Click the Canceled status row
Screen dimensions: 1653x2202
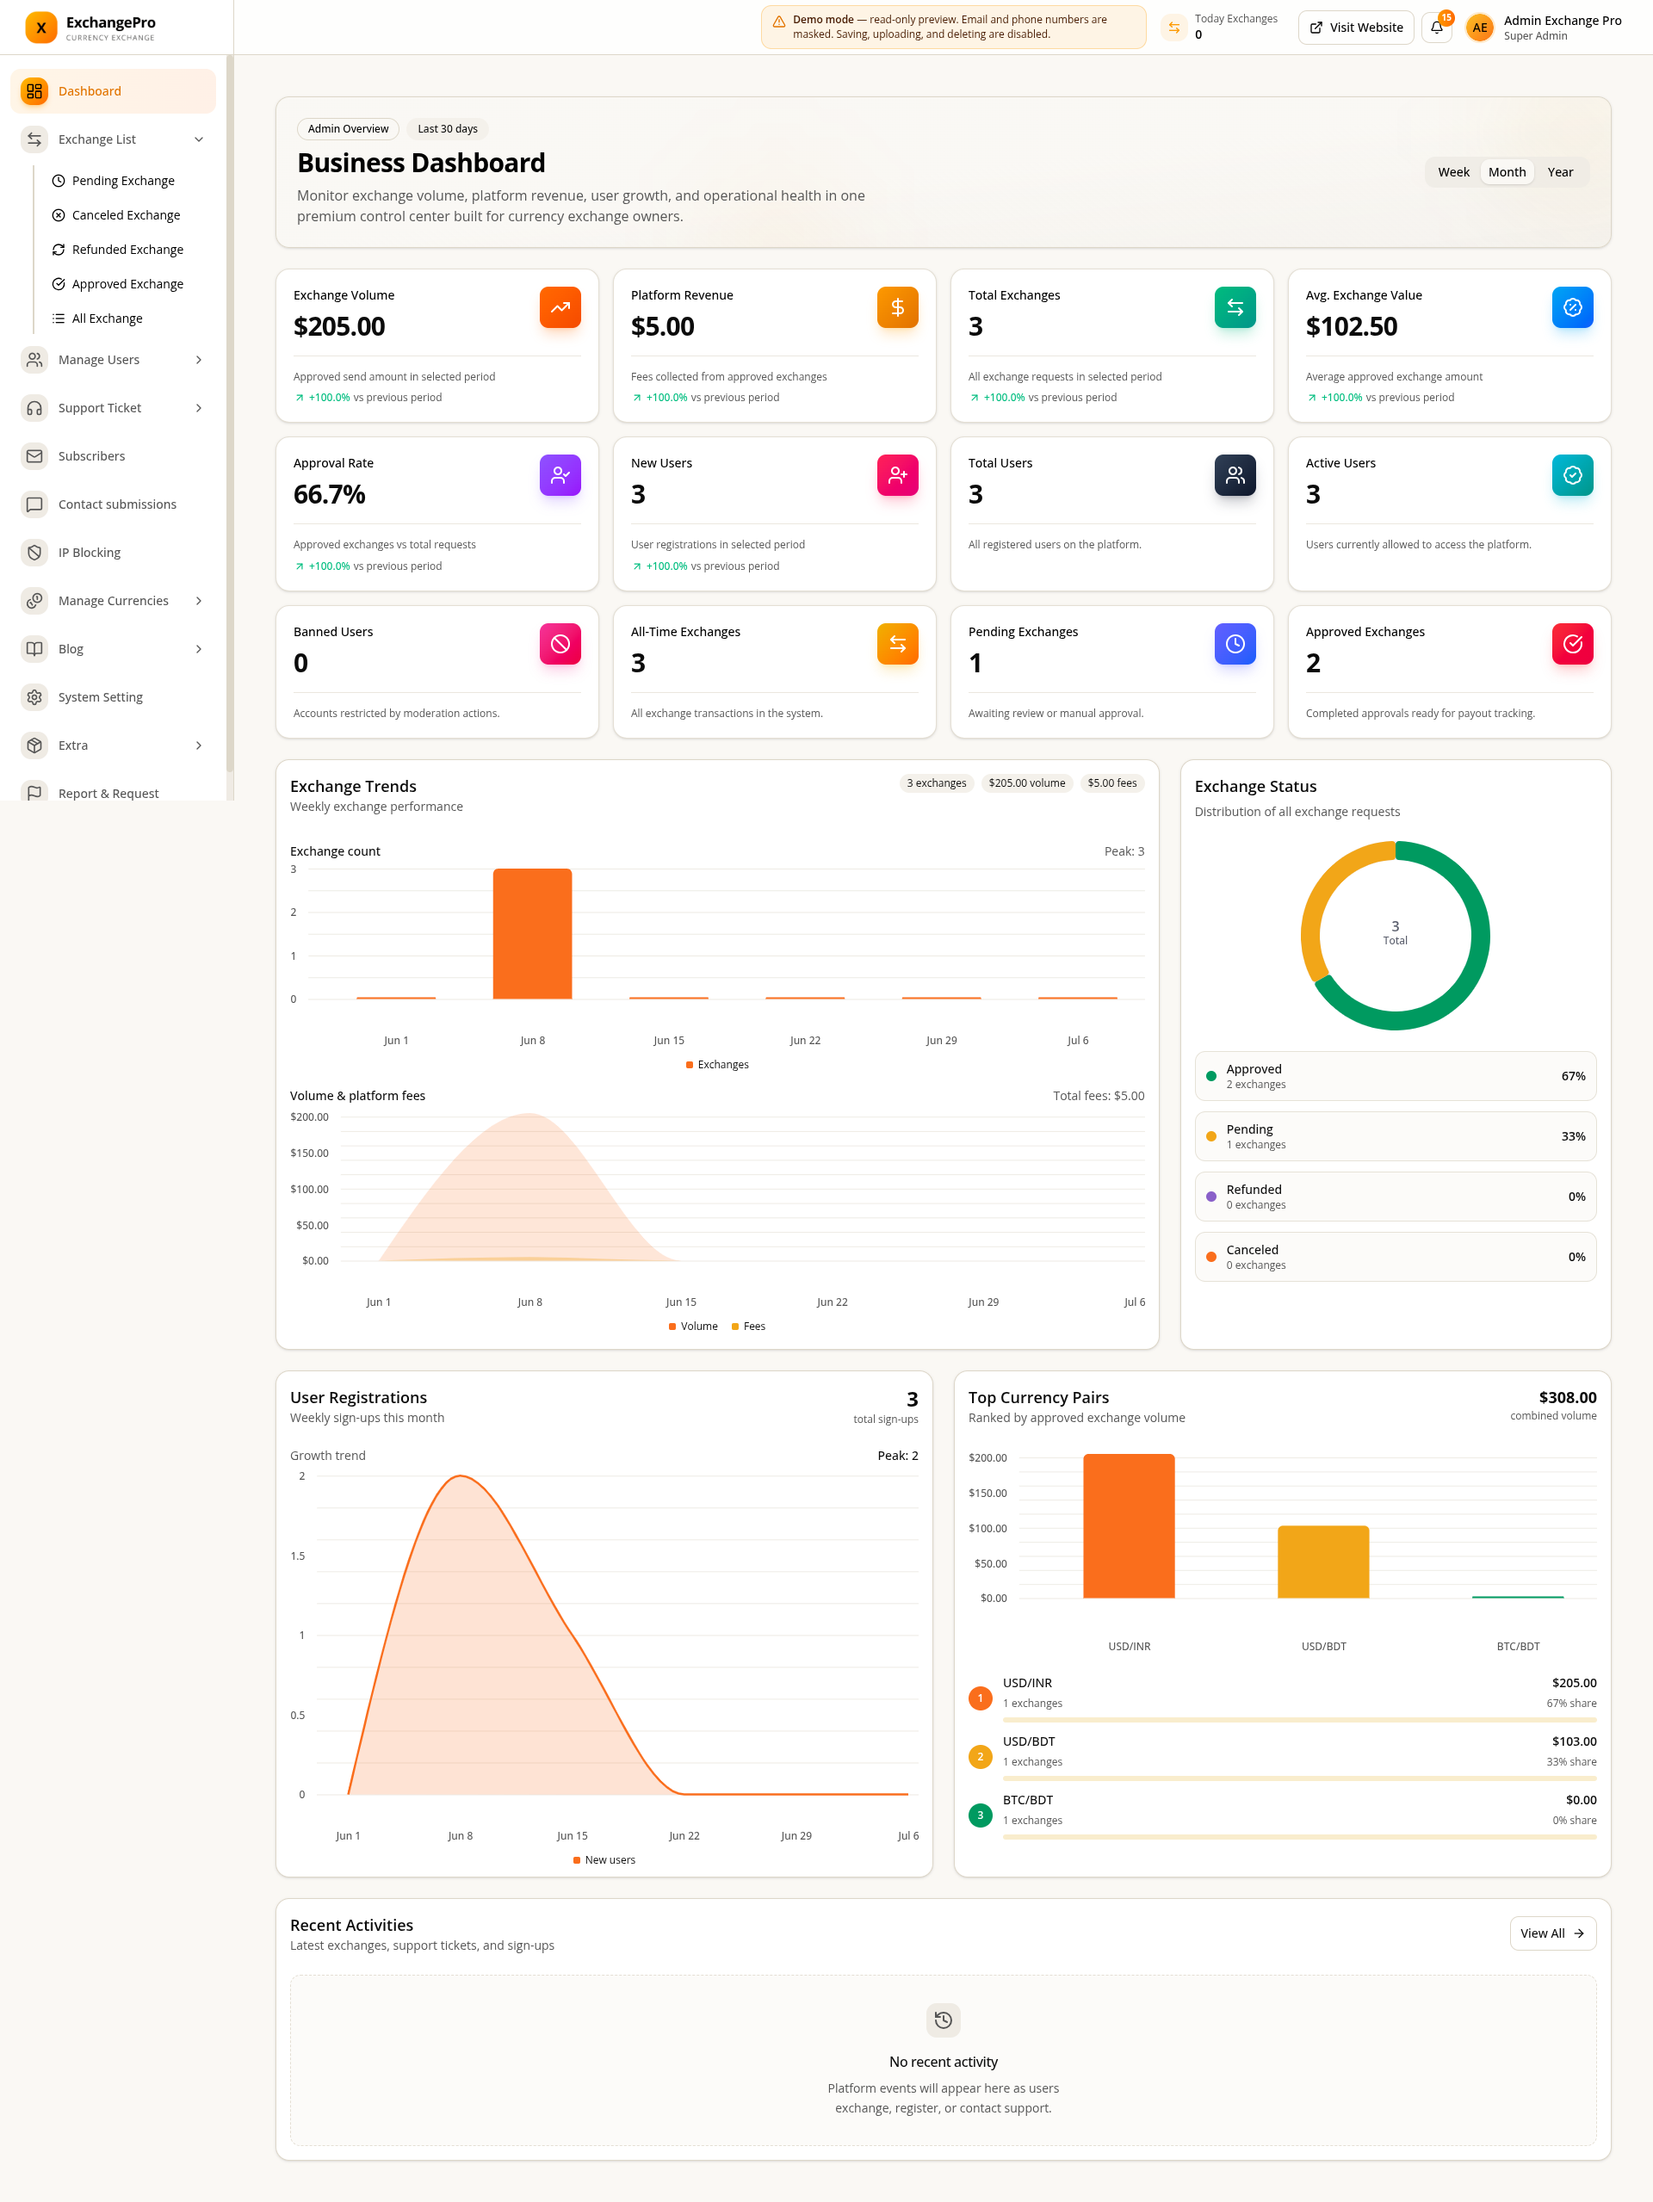click(1395, 1256)
